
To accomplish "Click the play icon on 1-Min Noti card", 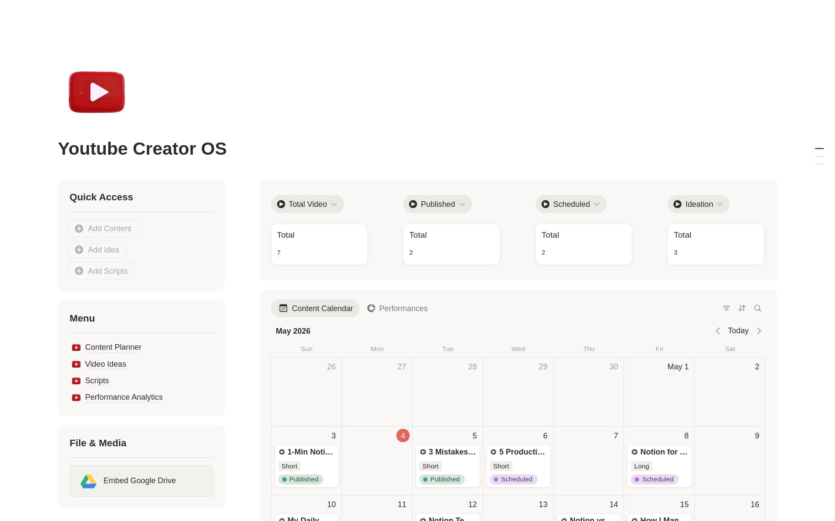I will point(282,452).
